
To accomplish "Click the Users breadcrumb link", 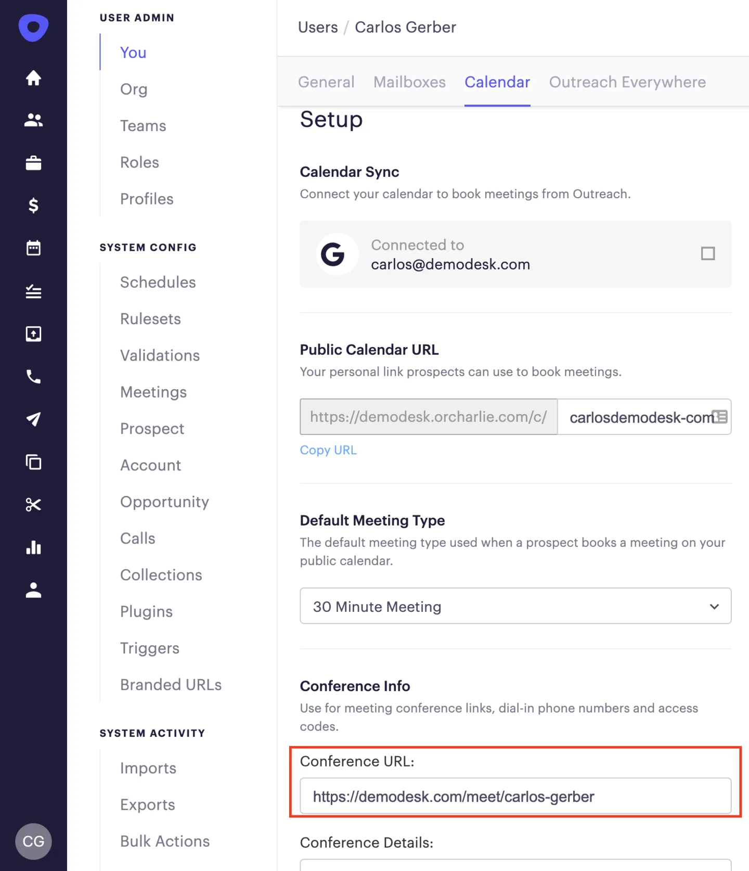I will point(318,27).
